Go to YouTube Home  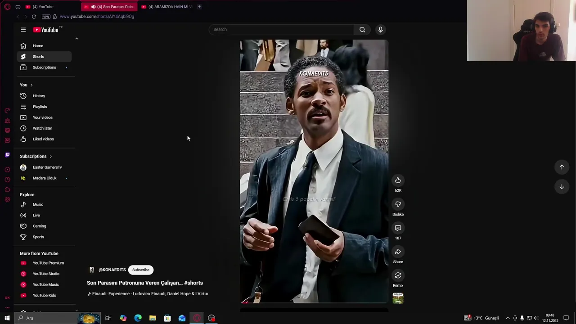coord(44,46)
